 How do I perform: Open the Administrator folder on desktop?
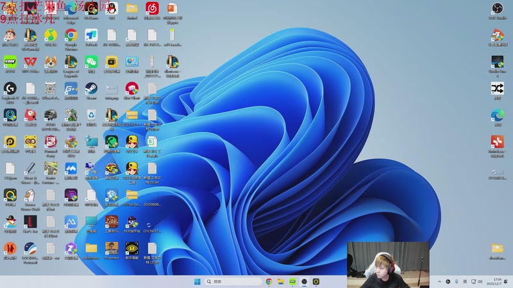click(x=91, y=249)
